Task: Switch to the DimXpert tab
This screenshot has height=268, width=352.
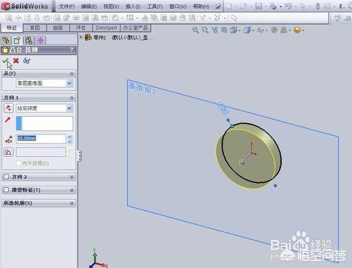Action: (x=106, y=28)
